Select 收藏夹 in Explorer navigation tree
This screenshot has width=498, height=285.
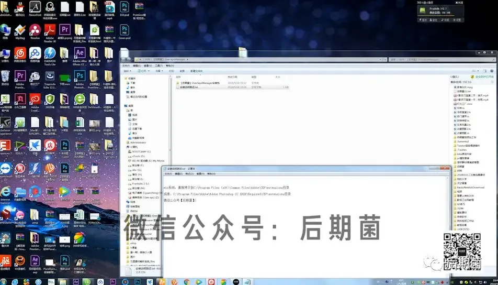tap(130, 78)
